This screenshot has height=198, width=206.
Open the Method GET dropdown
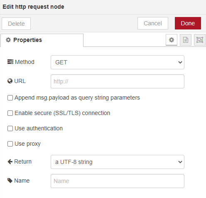(x=118, y=62)
